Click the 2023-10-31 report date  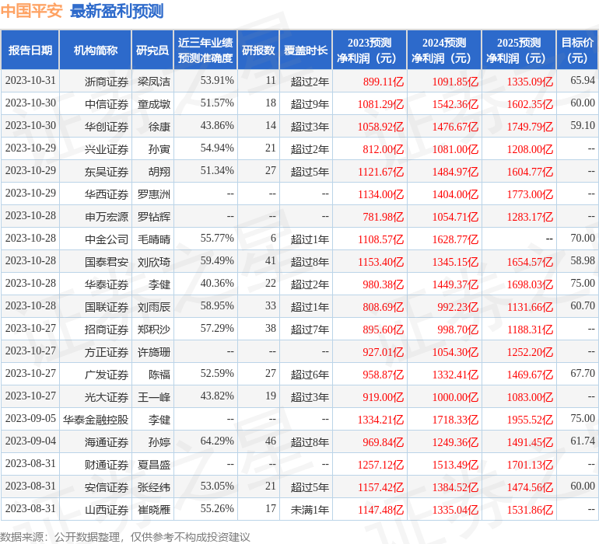tap(30, 81)
